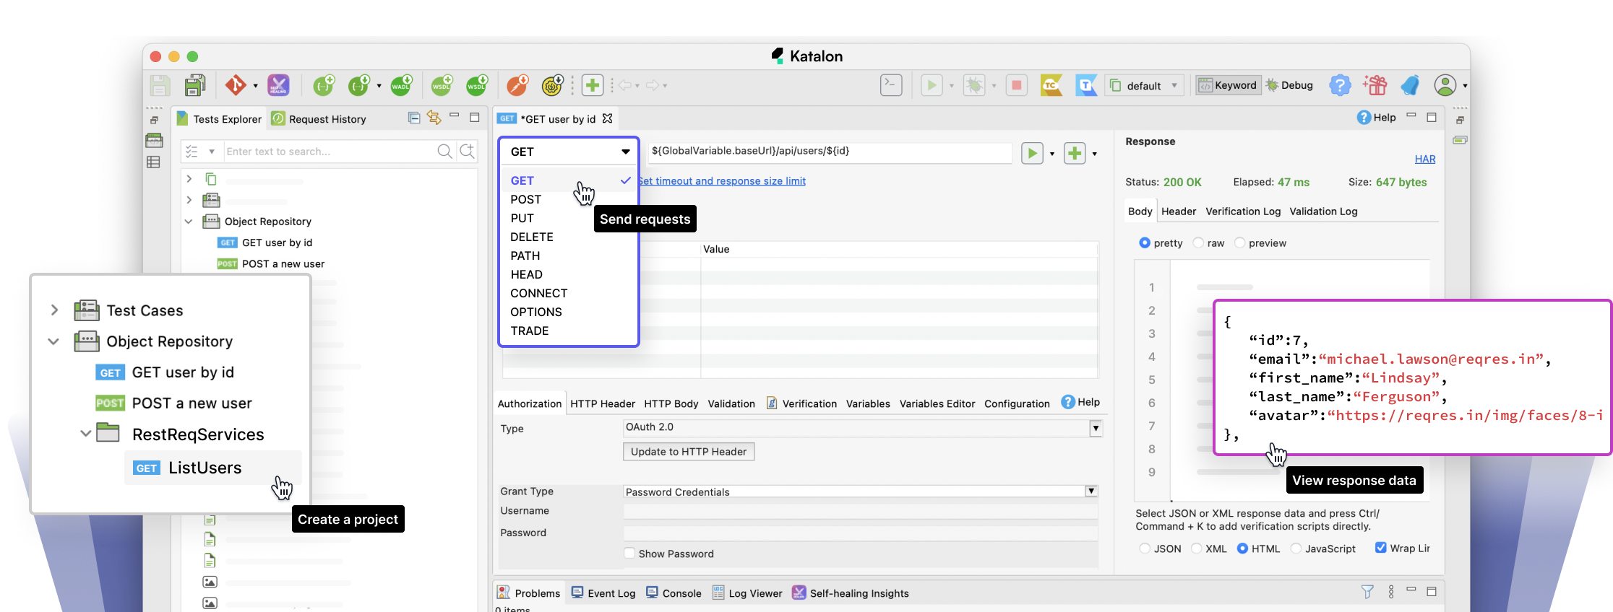Send the request with the green play button

tap(1032, 153)
